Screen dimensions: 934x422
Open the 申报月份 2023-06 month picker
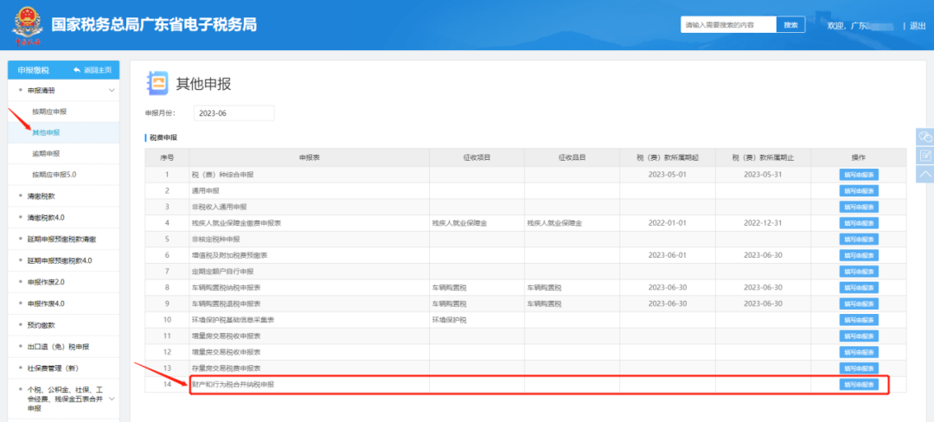(234, 113)
